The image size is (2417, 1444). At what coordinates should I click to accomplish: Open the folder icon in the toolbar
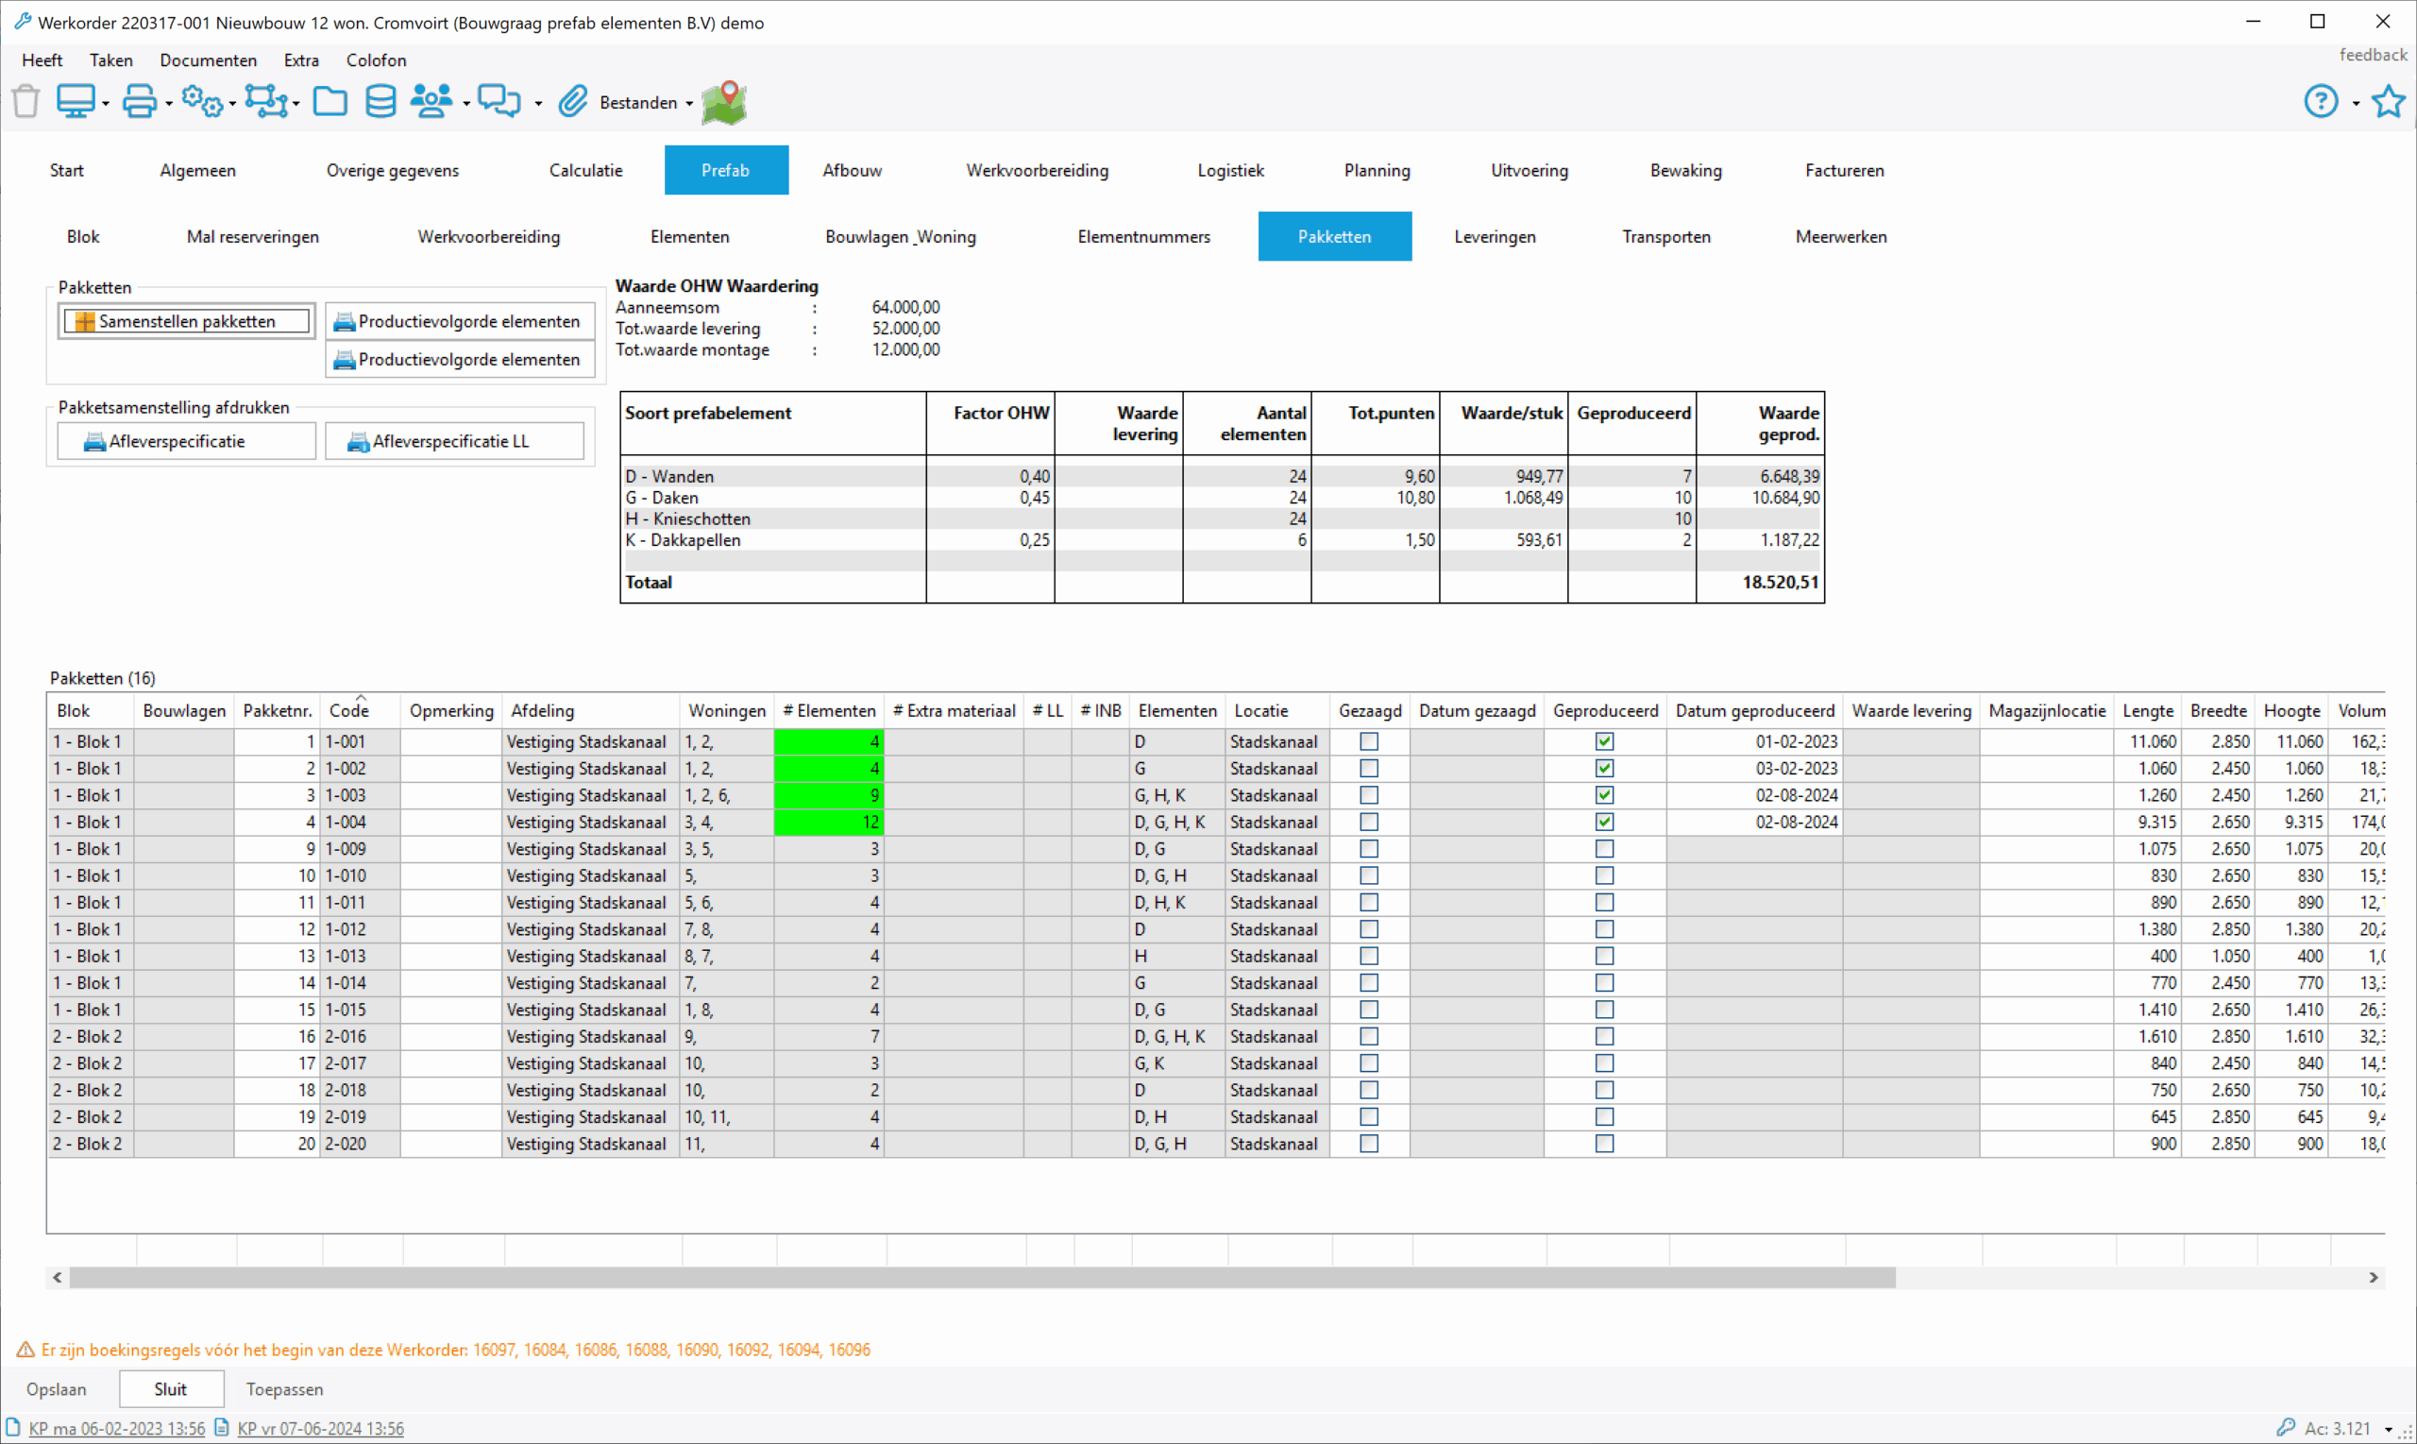pyautogui.click(x=330, y=101)
